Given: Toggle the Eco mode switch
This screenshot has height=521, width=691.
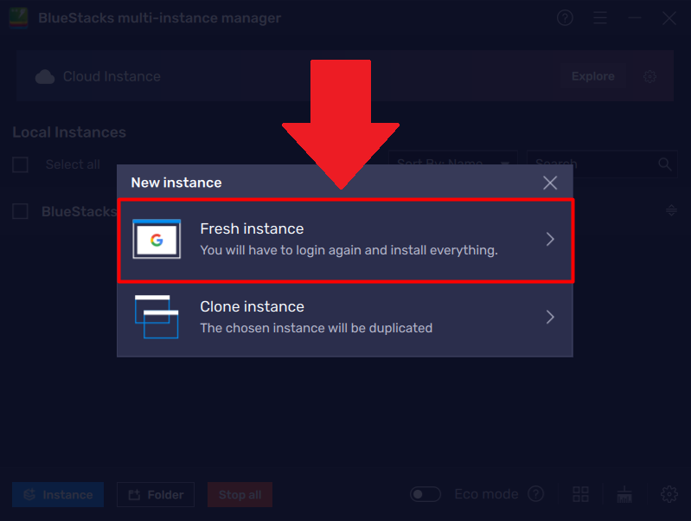Looking at the screenshot, I should (425, 494).
